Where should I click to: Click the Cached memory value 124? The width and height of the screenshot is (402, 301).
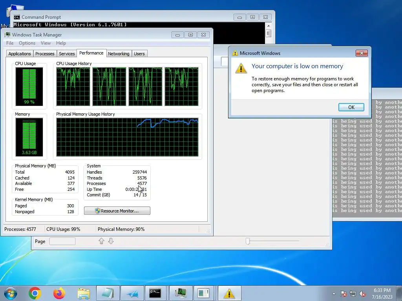71,178
